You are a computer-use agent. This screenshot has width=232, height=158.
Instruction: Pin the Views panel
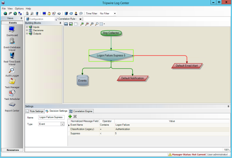[x=22, y=18]
